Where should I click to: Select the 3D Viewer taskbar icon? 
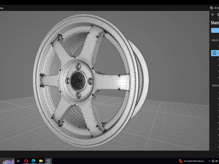(x=48, y=161)
